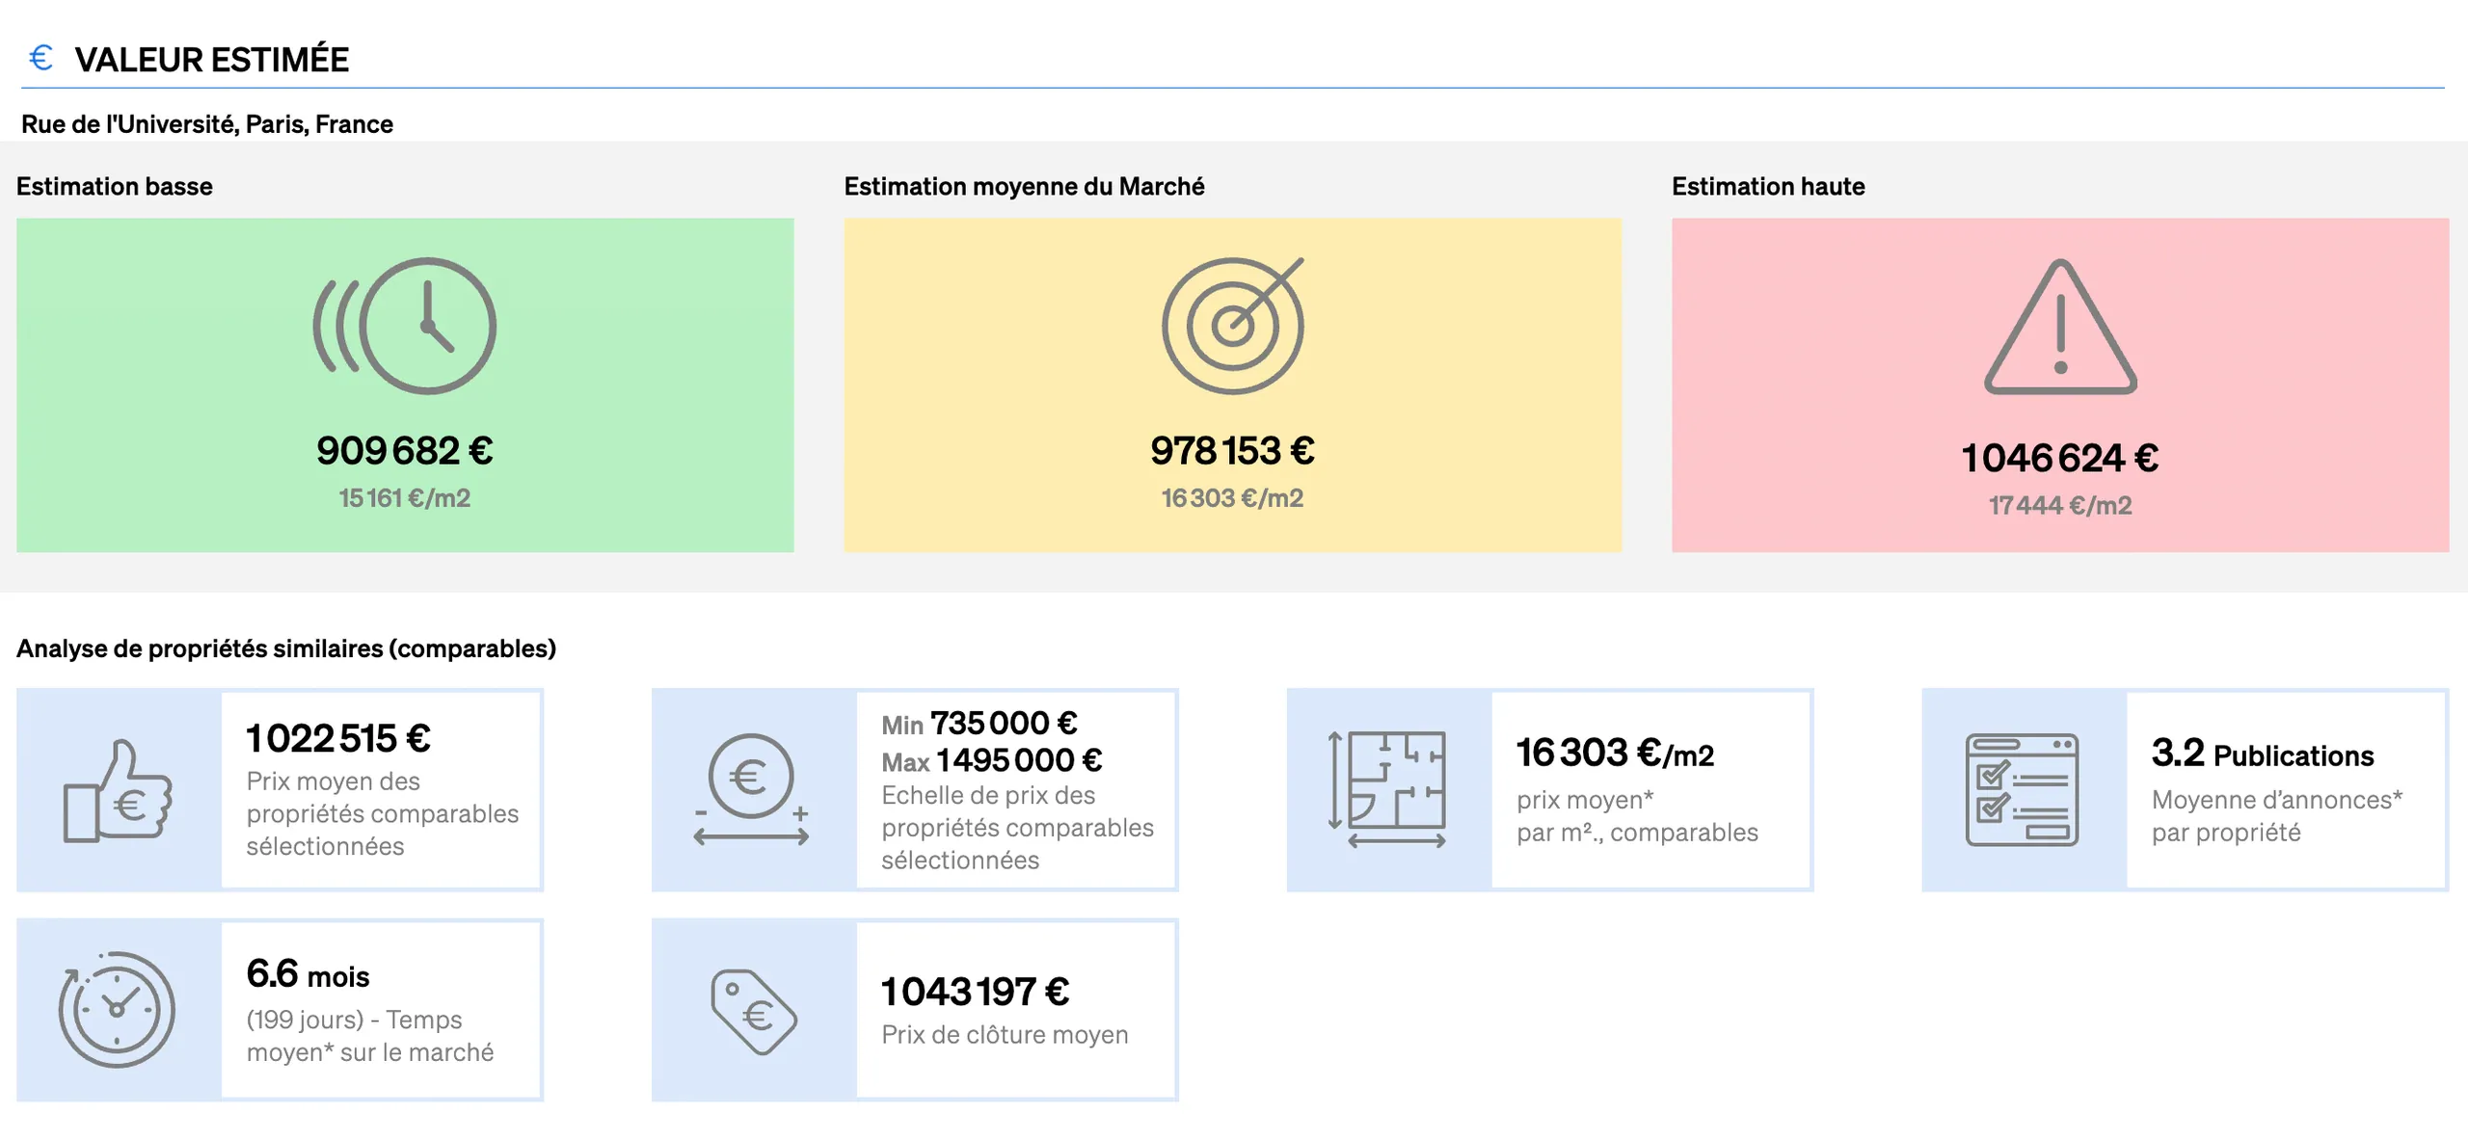This screenshot has height=1140, width=2468.
Task: Click the stopwatch time-on-market icon
Action: click(117, 1009)
